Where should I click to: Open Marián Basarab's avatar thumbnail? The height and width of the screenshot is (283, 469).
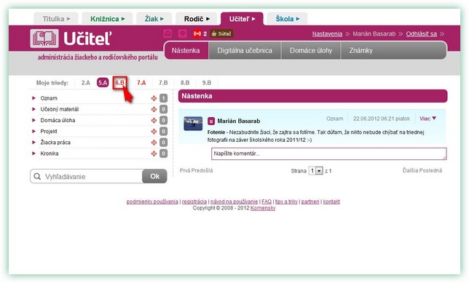pyautogui.click(x=193, y=124)
